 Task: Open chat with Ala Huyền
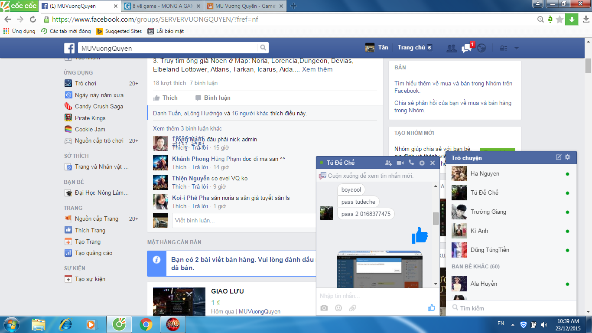511,284
